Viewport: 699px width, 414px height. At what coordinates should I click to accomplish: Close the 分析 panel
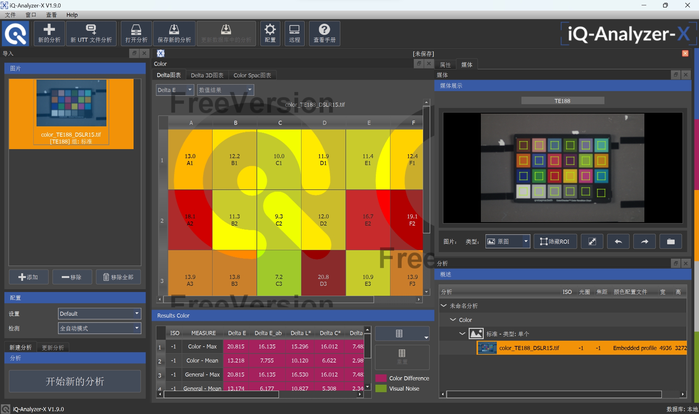686,263
